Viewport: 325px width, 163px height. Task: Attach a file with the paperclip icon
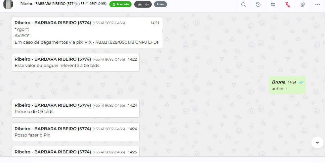(303, 5)
